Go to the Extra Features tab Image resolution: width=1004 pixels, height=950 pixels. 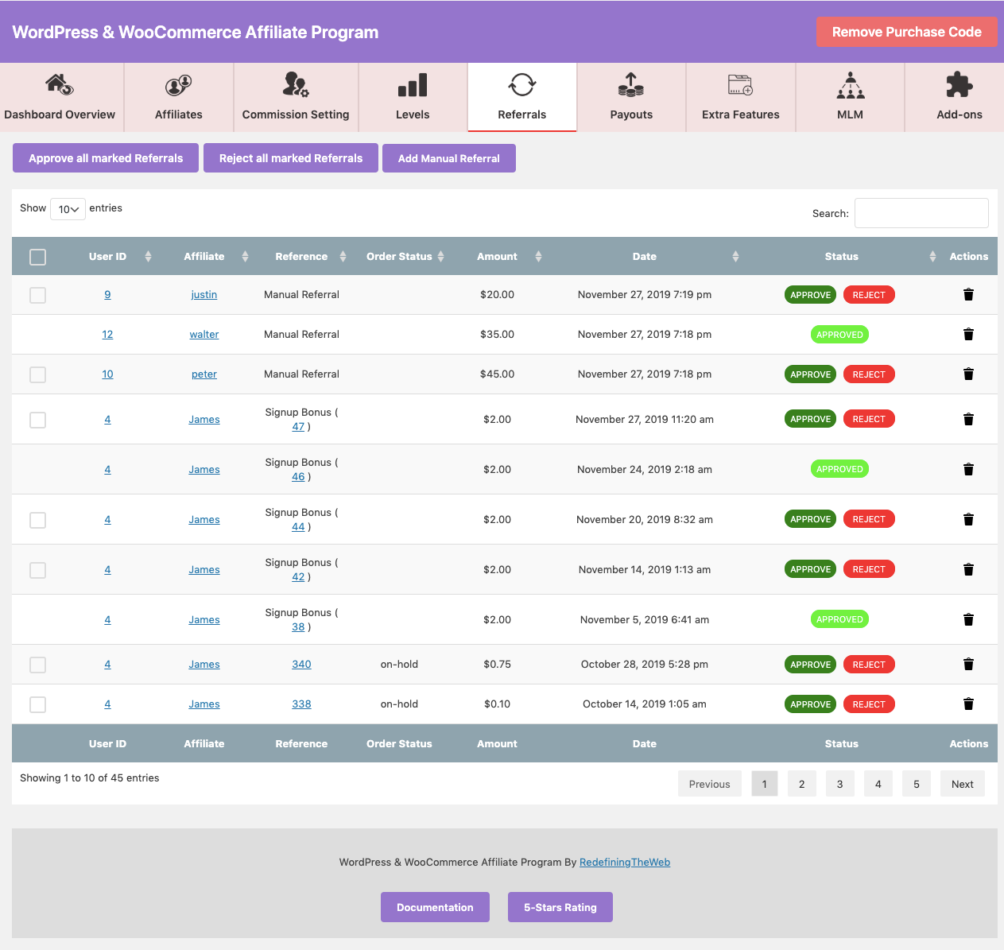click(741, 97)
